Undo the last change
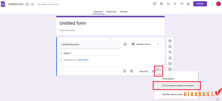The width and height of the screenshot is (222, 101). [x=168, y=4]
